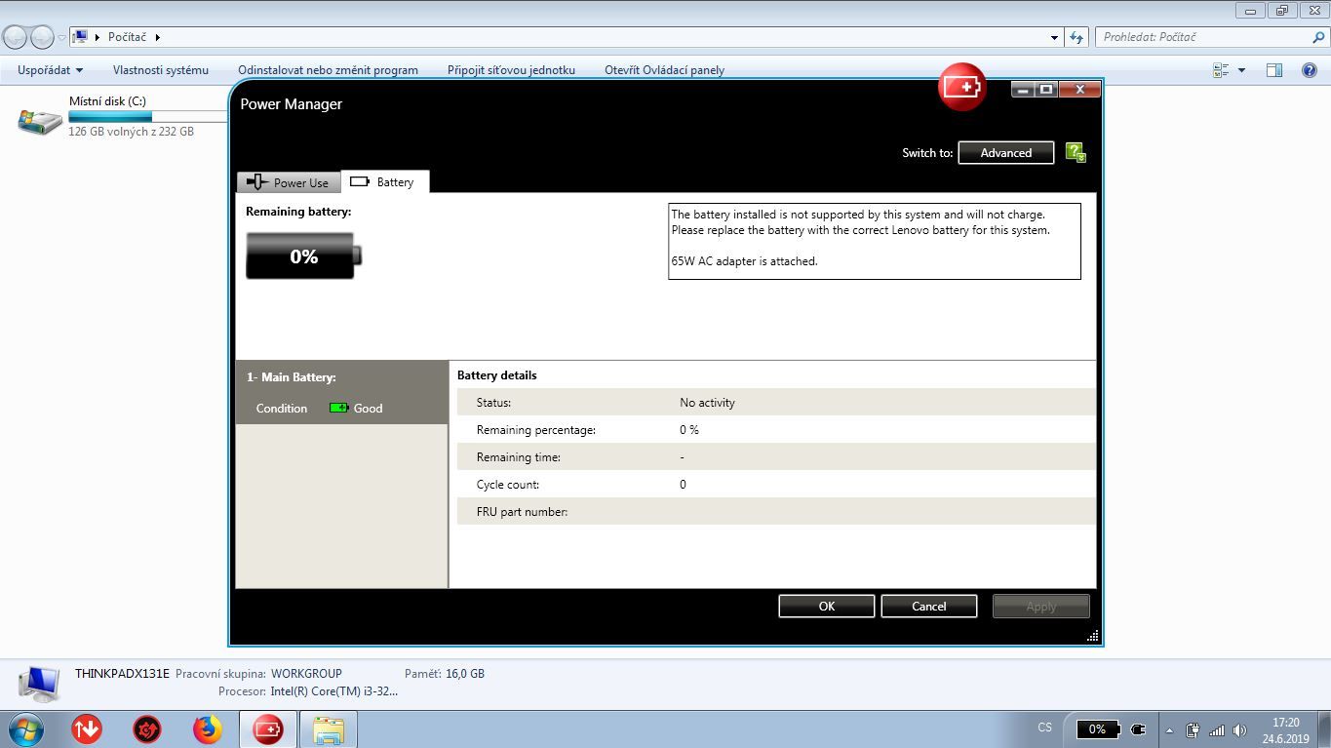Click the Power Manager resize grip
The image size is (1331, 748).
(1093, 636)
